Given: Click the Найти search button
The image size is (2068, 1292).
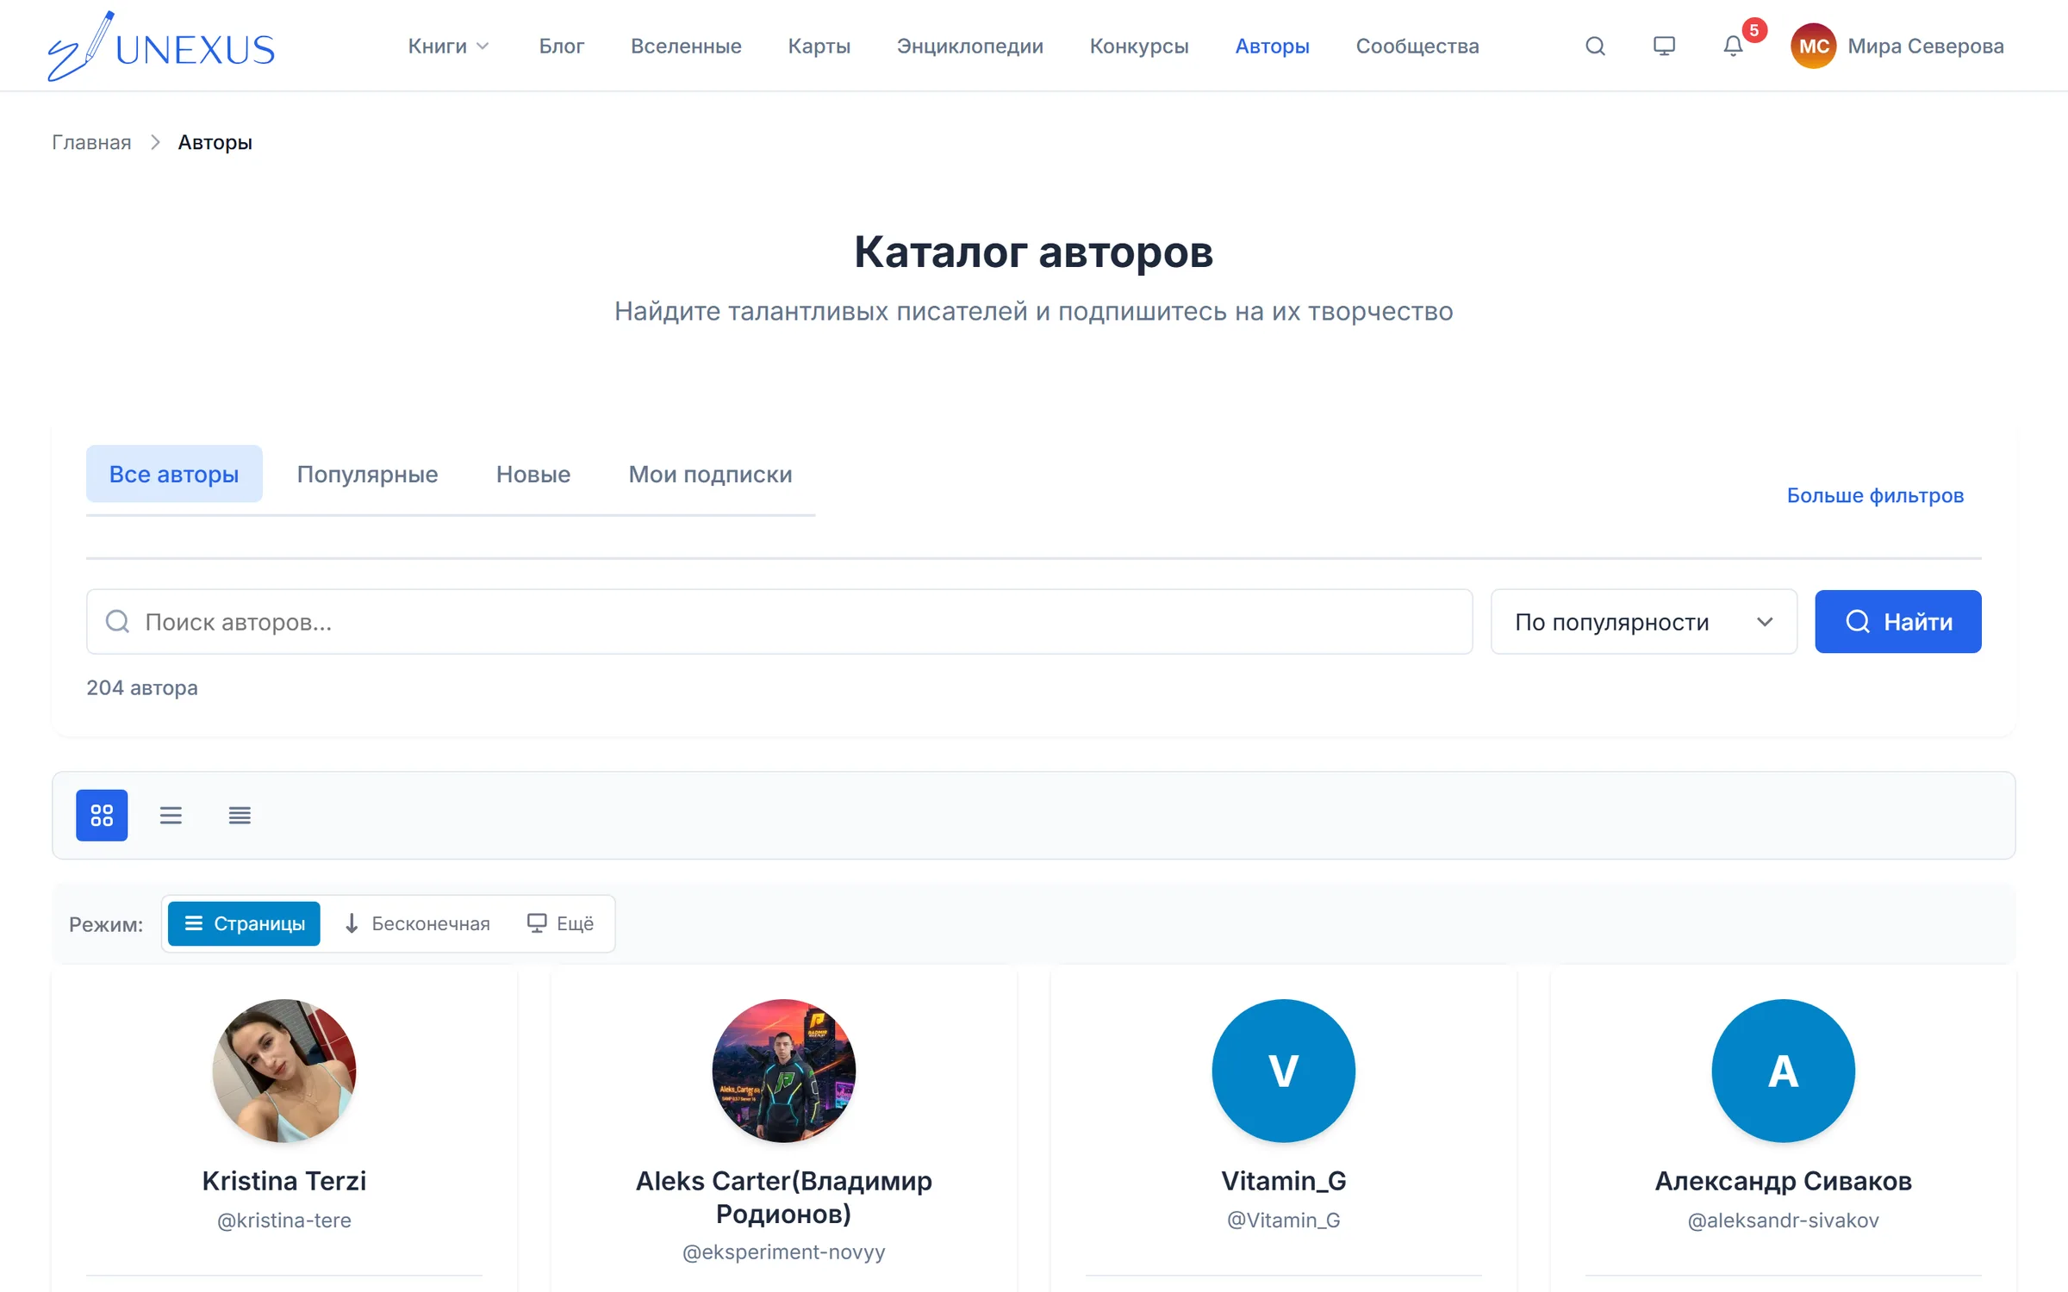Looking at the screenshot, I should (x=1897, y=622).
